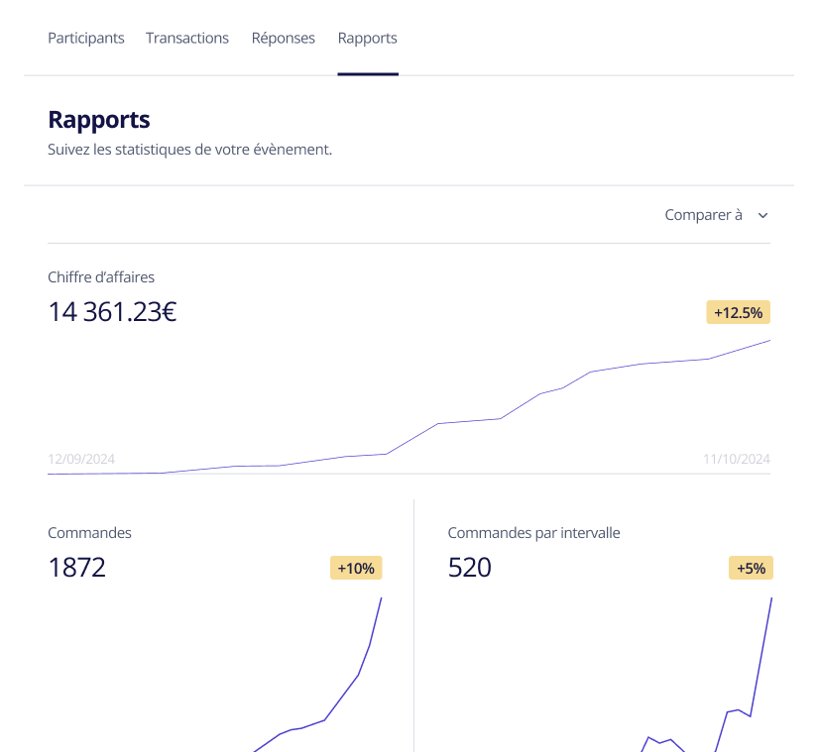Open the Participants tab
This screenshot has width=818, height=752.
[86, 38]
